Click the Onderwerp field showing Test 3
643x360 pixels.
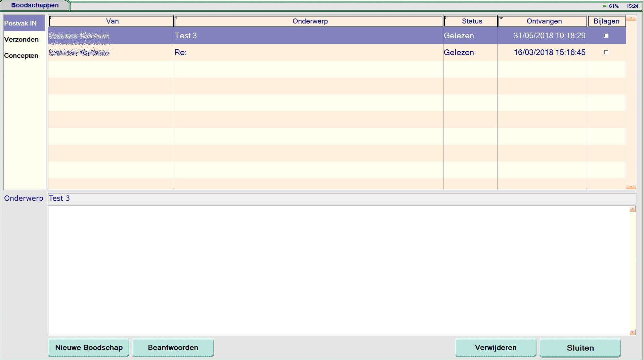pyautogui.click(x=341, y=198)
